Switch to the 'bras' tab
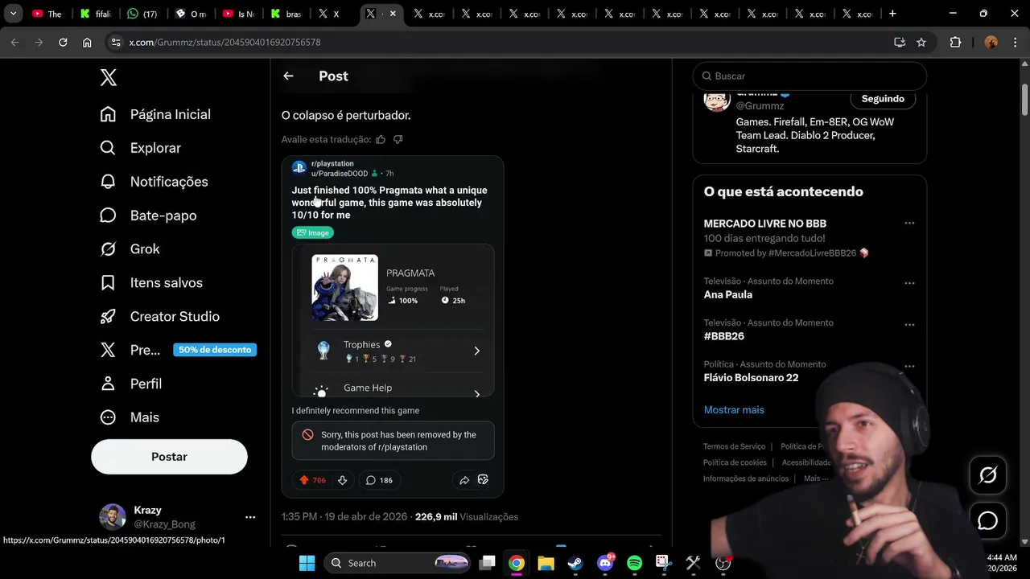Image resolution: width=1030 pixels, height=579 pixels. coord(287,14)
